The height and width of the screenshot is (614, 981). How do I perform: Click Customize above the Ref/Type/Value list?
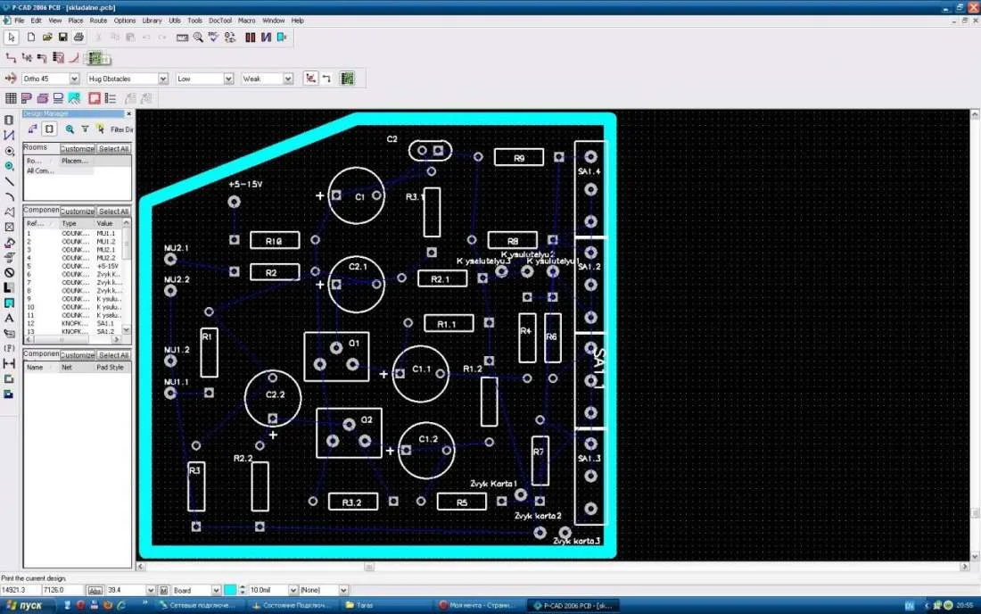tap(78, 212)
